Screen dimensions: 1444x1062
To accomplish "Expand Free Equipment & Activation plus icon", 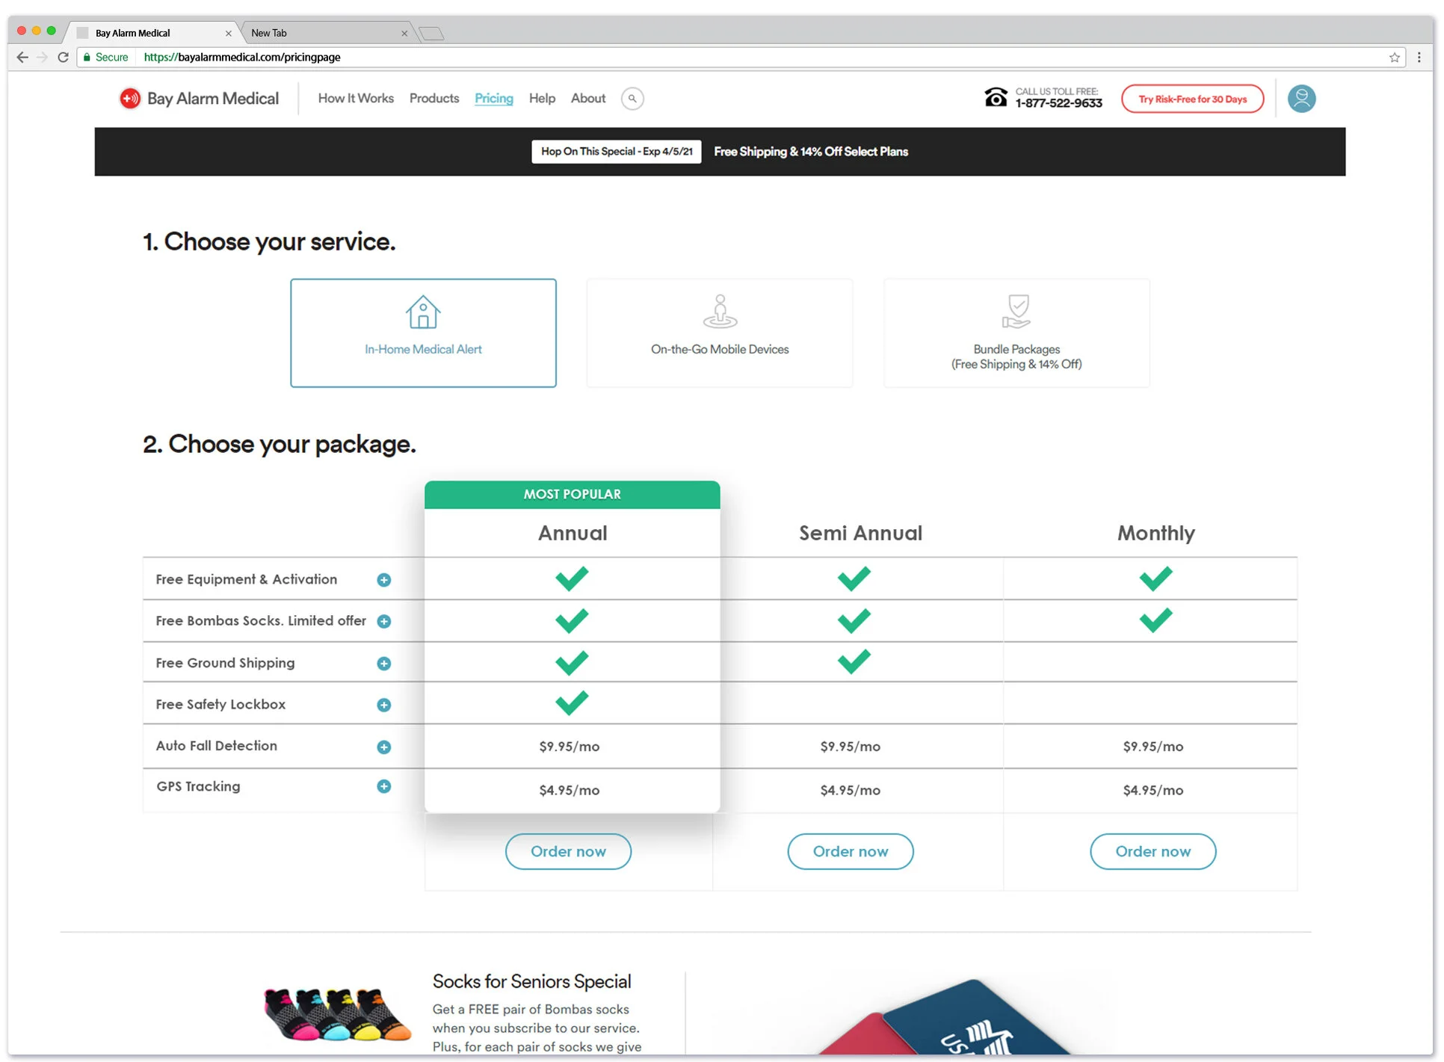I will 383,580.
